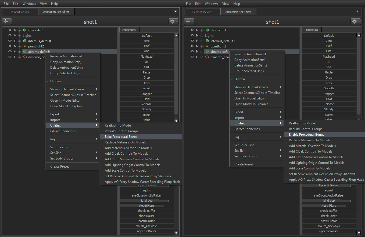Open the gear settings button in right panel
This screenshot has width=365, height=237.
(354, 22)
